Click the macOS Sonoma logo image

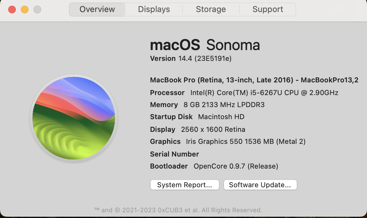pos(74,118)
